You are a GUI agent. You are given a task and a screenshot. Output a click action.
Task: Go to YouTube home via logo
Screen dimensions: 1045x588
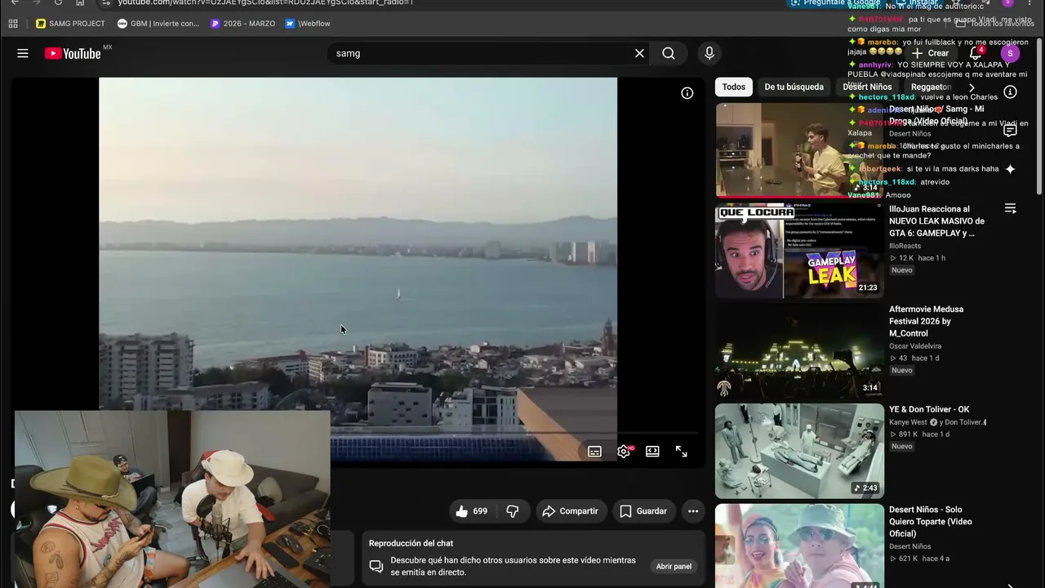pyautogui.click(x=73, y=53)
